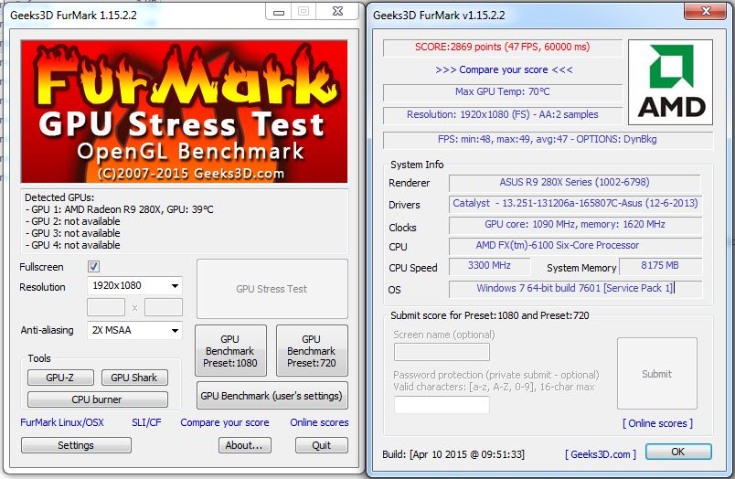Select the SCORE:2869 points text
The width and height of the screenshot is (735, 479).
503,47
